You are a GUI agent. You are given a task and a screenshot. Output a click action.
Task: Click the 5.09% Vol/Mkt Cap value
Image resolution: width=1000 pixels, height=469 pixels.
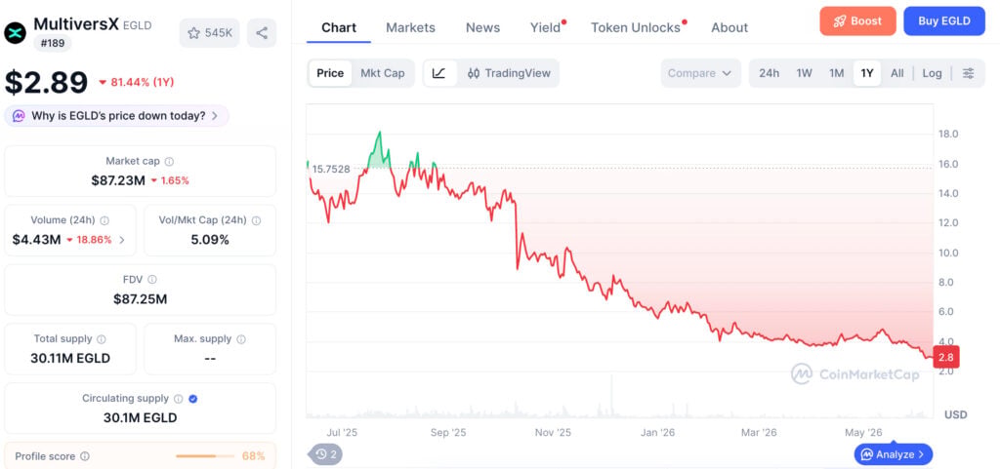click(211, 240)
